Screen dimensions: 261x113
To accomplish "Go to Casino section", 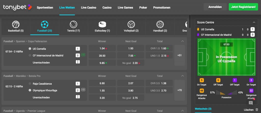I will click(107, 7).
